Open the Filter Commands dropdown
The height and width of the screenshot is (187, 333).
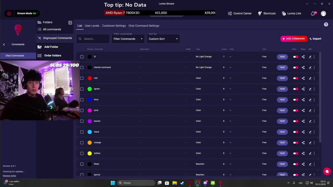[x=128, y=39]
